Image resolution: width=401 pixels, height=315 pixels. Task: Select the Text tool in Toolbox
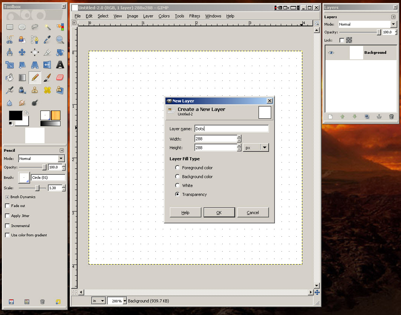click(x=60, y=65)
